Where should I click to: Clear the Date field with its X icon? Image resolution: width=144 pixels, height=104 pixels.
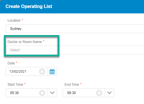click(42, 72)
